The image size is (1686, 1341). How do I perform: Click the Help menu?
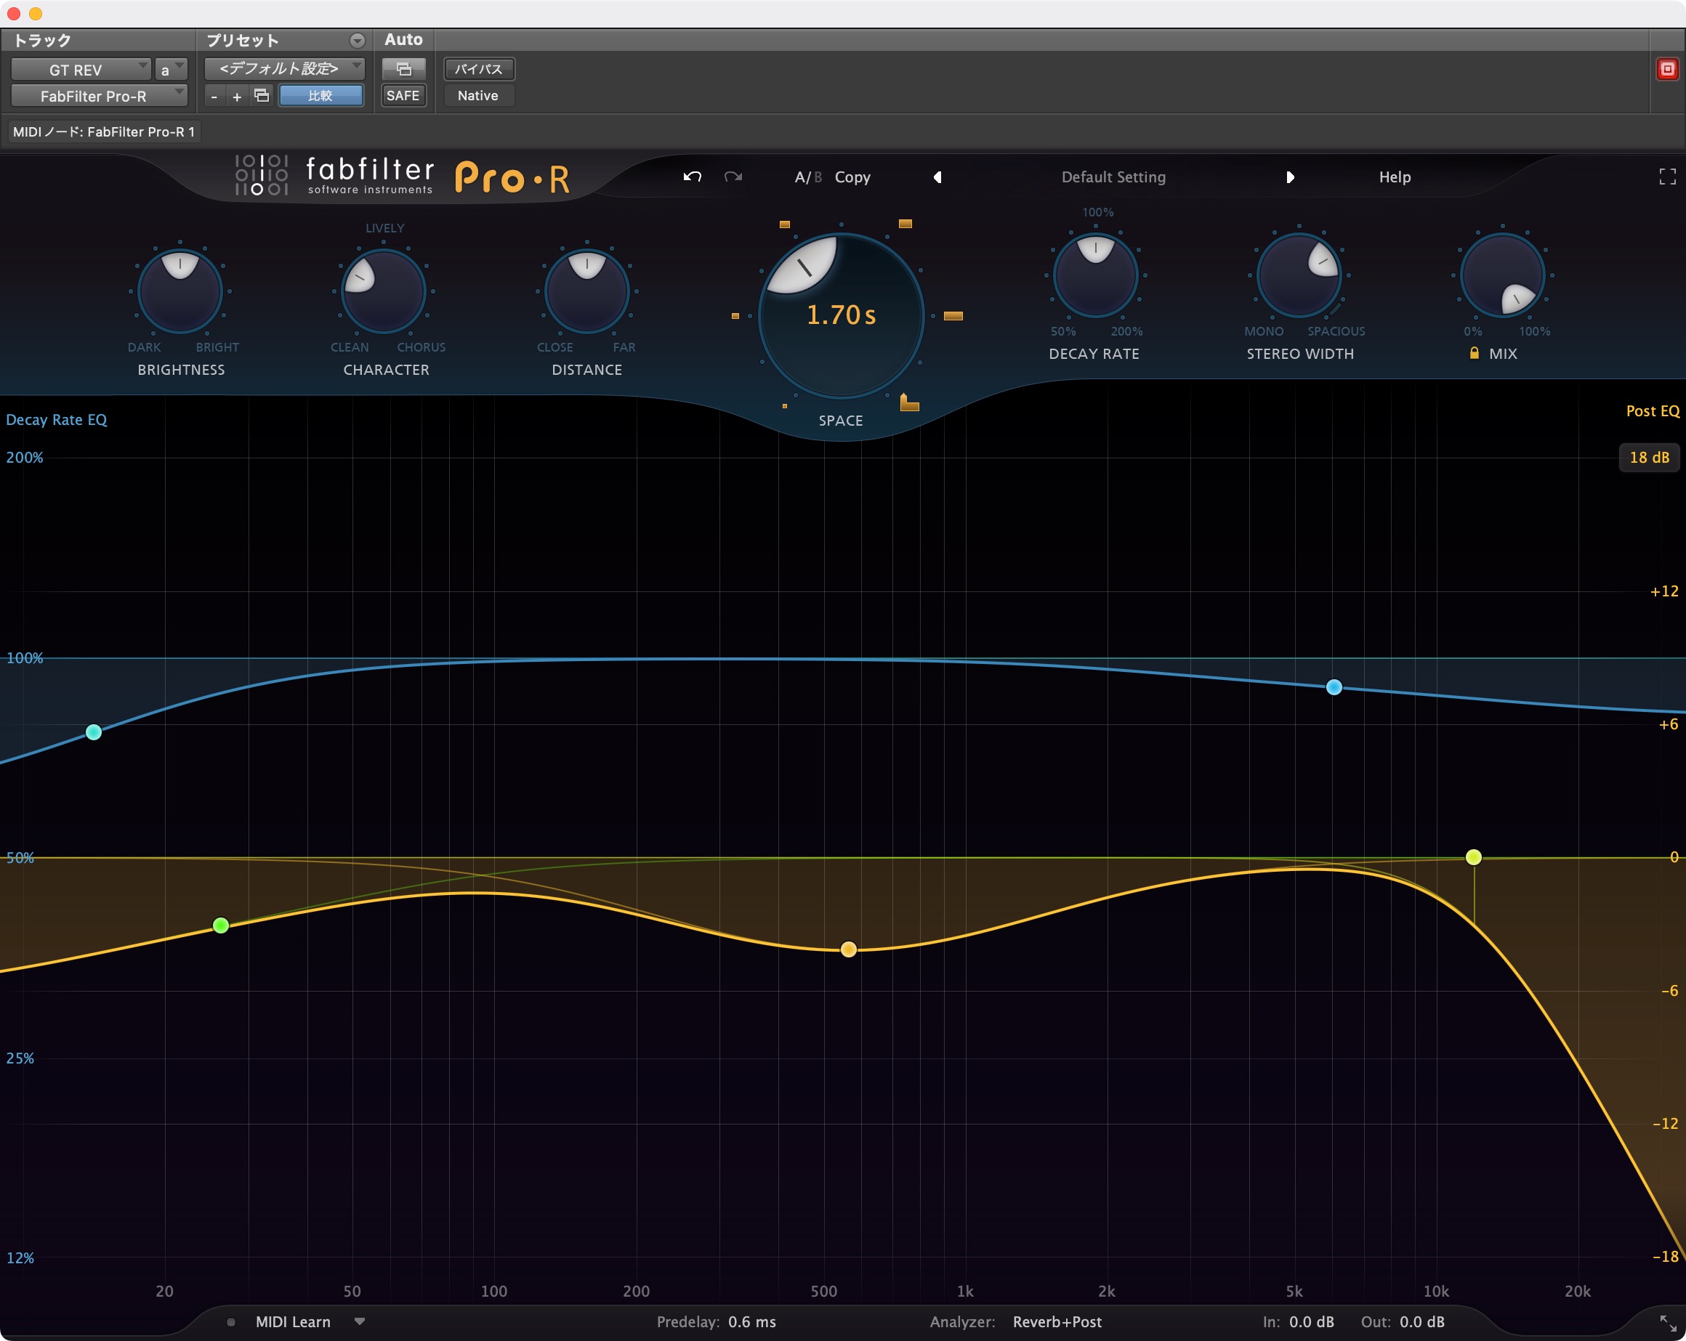point(1395,177)
